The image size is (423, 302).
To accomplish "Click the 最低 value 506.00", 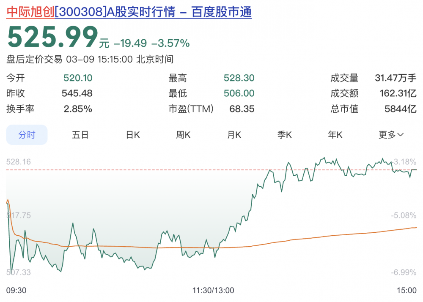I will [x=239, y=93].
